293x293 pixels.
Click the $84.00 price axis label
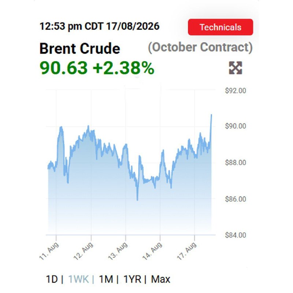coord(235,235)
